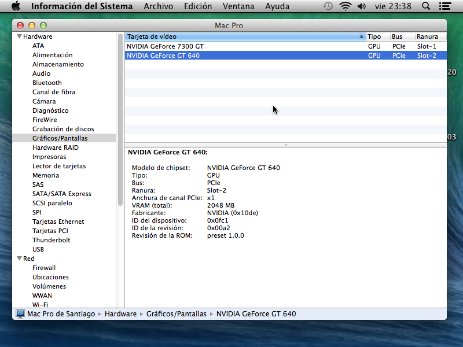Open the Apple menu
The image size is (463, 347).
pos(16,6)
